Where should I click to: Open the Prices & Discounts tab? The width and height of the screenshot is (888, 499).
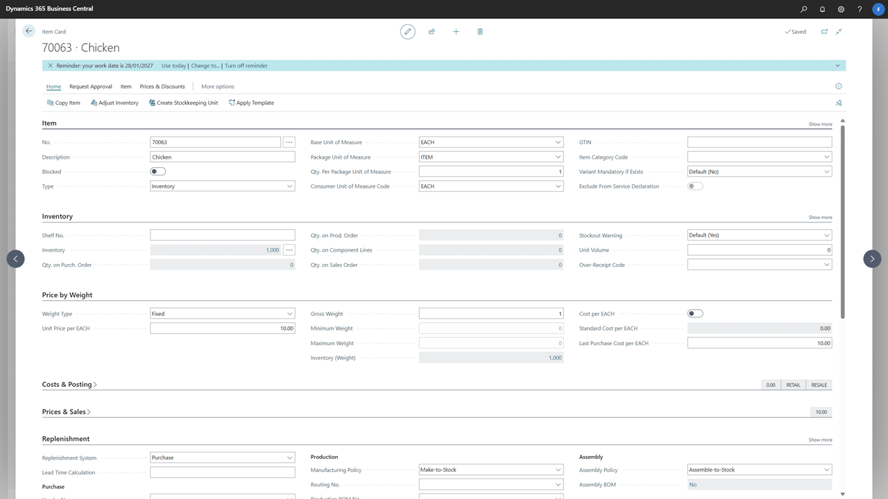pyautogui.click(x=162, y=87)
